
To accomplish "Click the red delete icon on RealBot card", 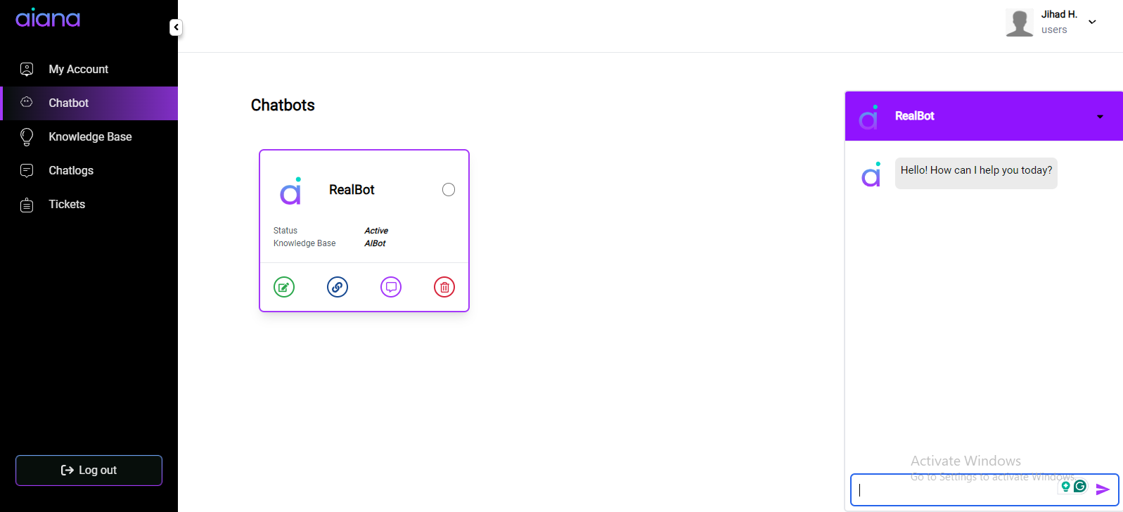I will click(x=444, y=287).
